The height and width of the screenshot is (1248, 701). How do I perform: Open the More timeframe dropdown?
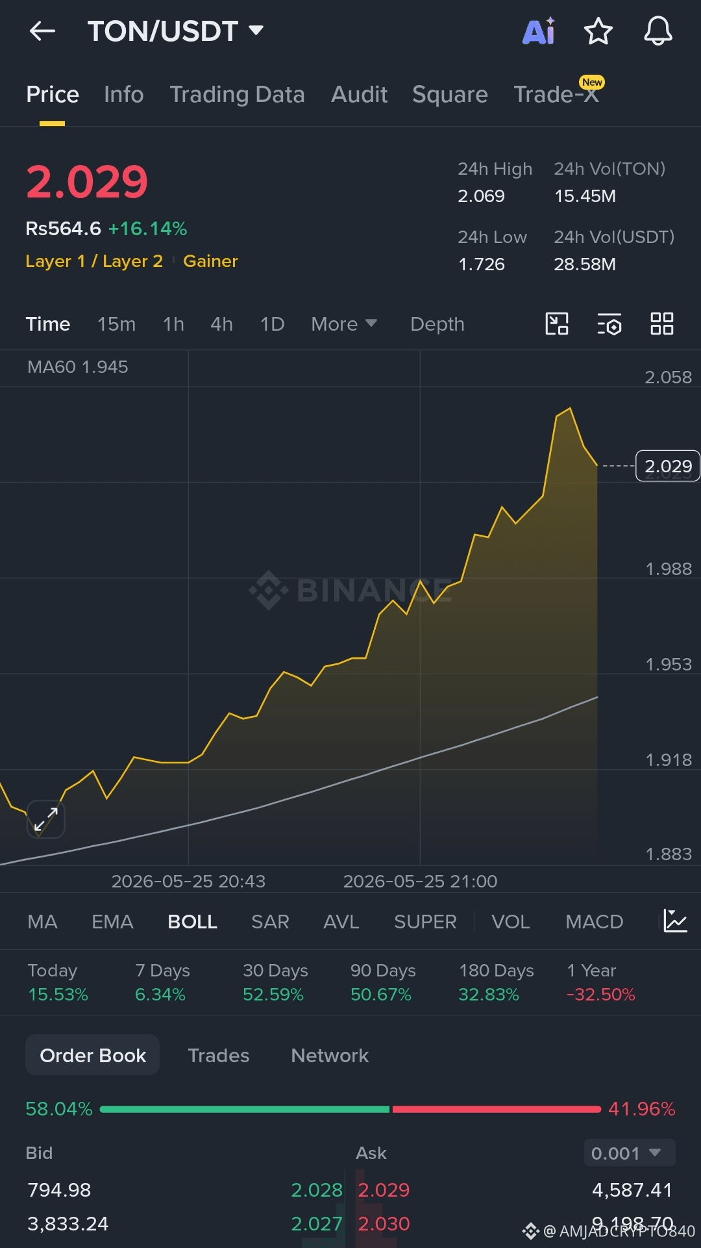pos(344,324)
